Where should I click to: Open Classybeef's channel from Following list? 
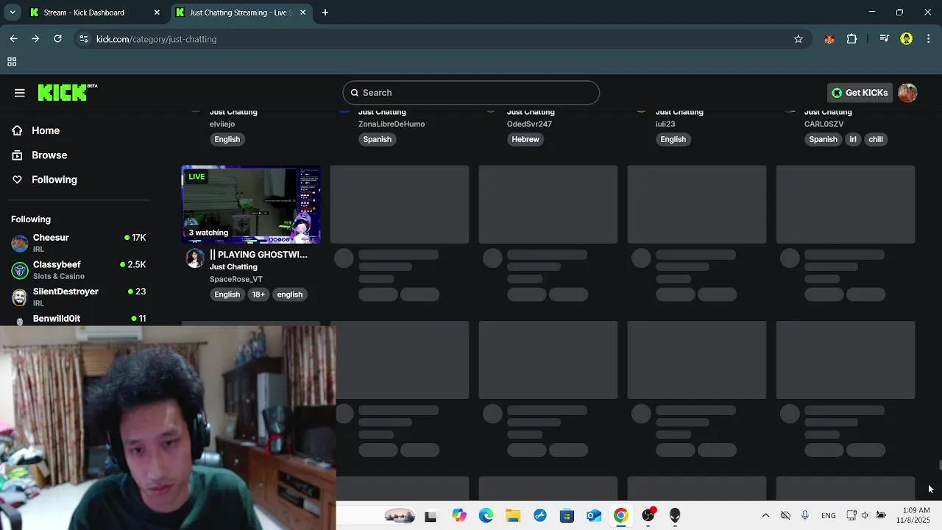click(79, 269)
